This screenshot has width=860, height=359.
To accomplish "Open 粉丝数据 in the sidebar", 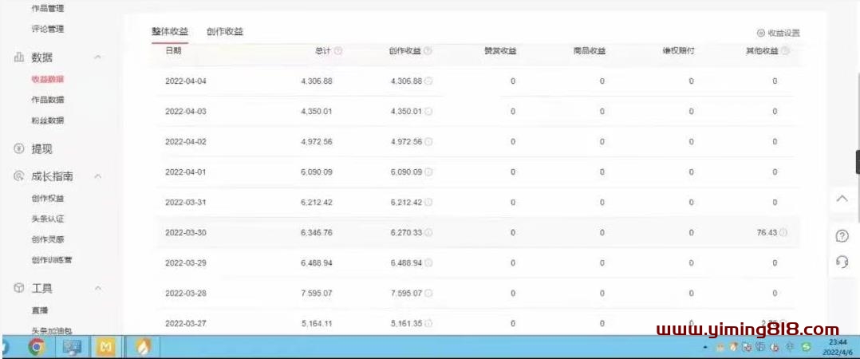I will pos(48,120).
